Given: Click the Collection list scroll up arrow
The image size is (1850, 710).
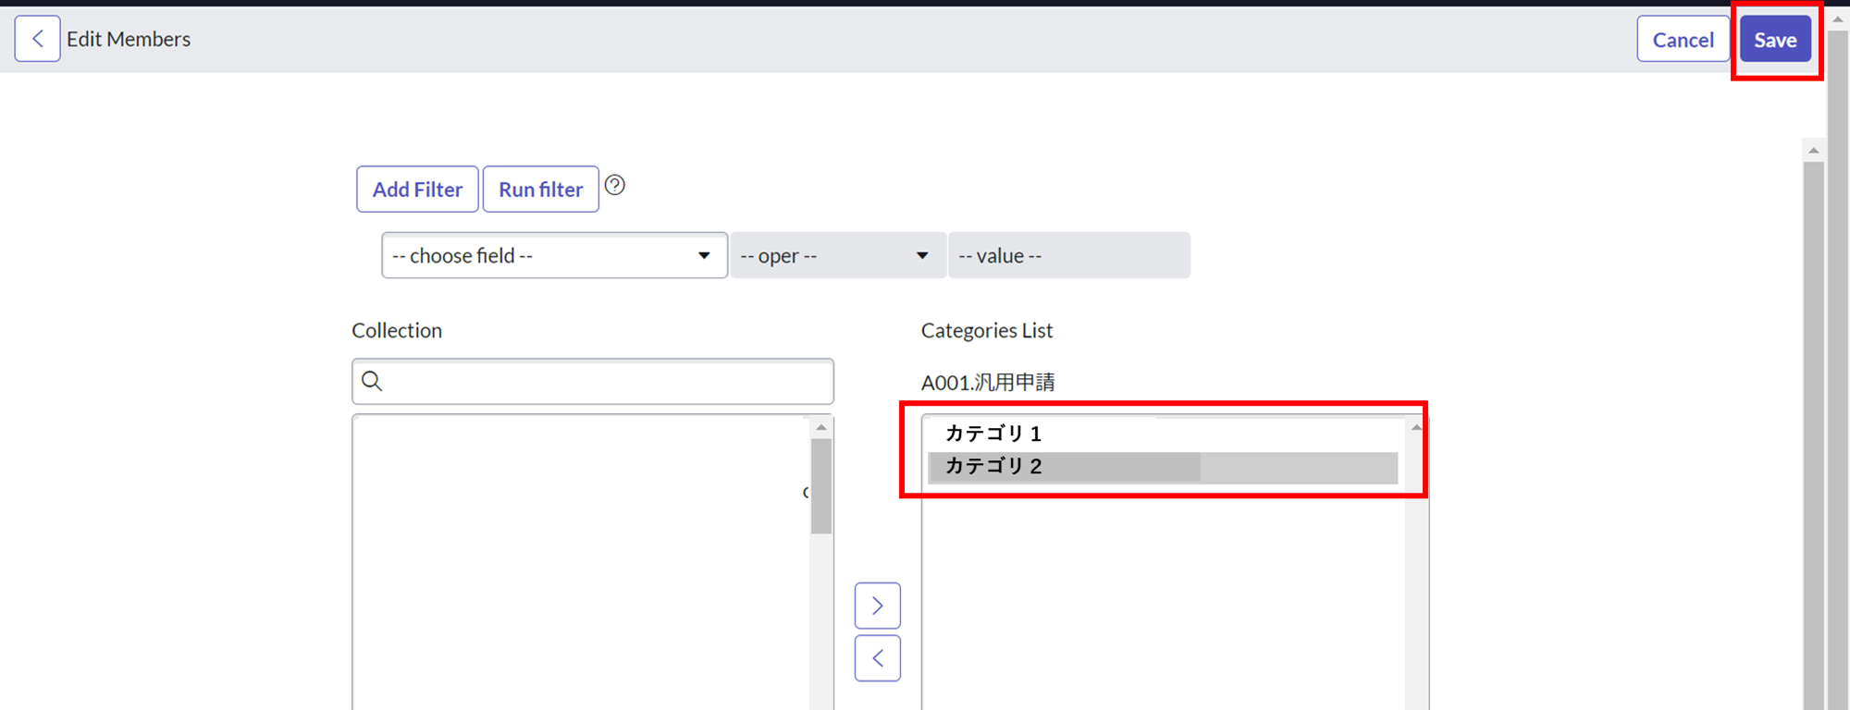Looking at the screenshot, I should (x=820, y=427).
